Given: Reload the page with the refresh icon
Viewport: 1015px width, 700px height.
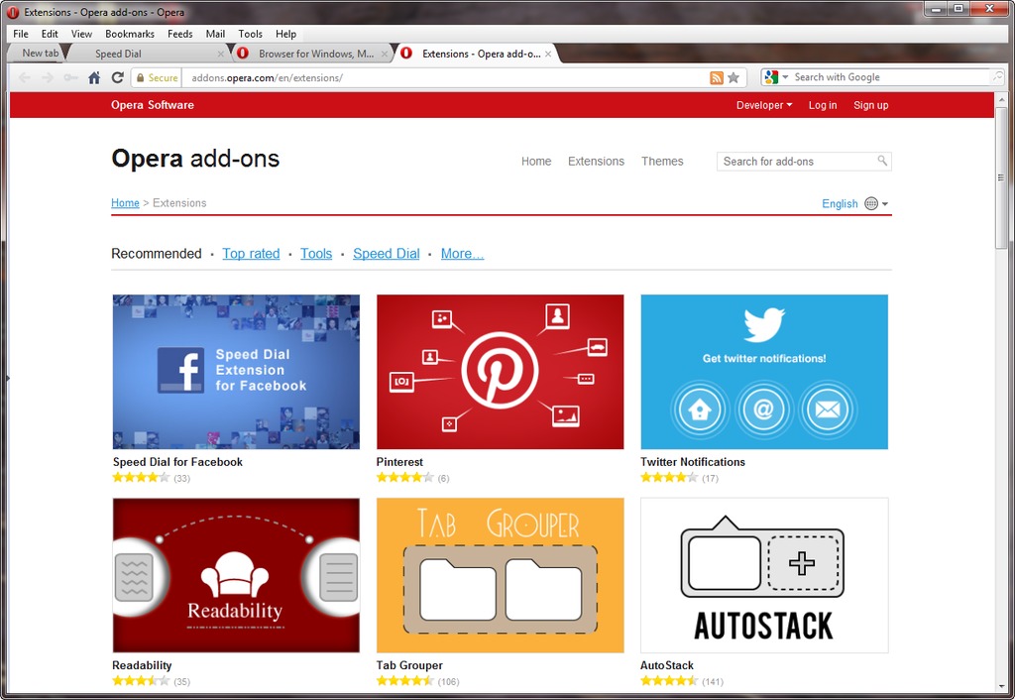Looking at the screenshot, I should 117,77.
